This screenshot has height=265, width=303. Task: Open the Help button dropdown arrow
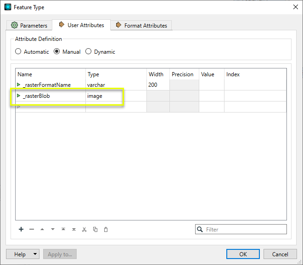pyautogui.click(x=35, y=254)
